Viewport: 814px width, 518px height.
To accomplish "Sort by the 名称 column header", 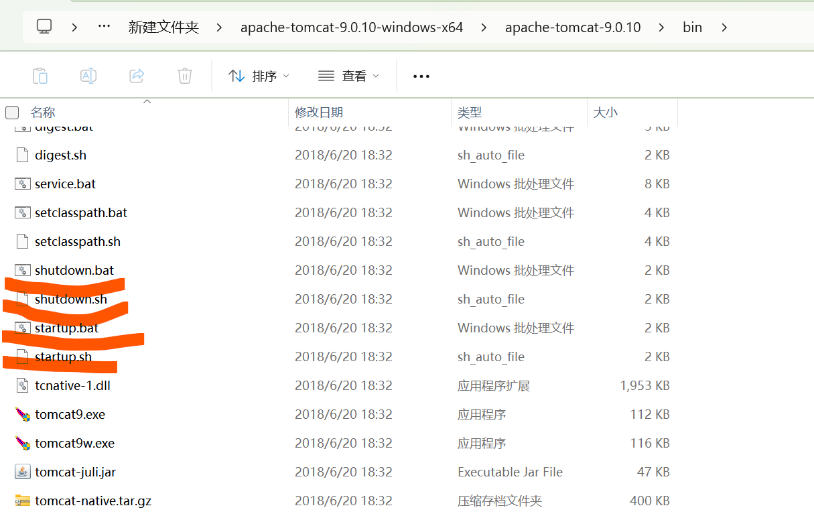I will coord(43,112).
